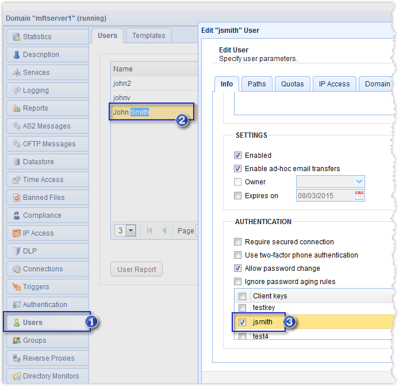Click the calendar icon beside expiry date
Viewport: 399px width, 386px height.
tap(359, 195)
